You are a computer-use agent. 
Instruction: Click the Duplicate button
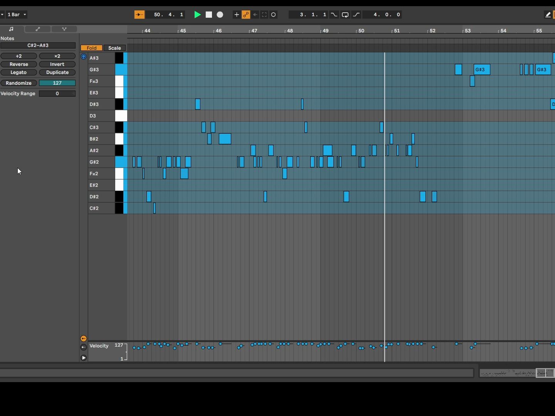click(57, 72)
